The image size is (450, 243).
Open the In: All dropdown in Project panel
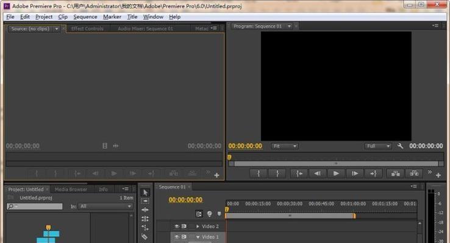[105, 206]
